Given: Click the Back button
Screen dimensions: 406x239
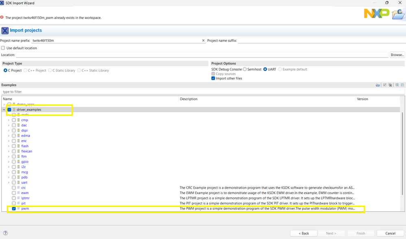Looking at the screenshot, I should coord(304,233).
